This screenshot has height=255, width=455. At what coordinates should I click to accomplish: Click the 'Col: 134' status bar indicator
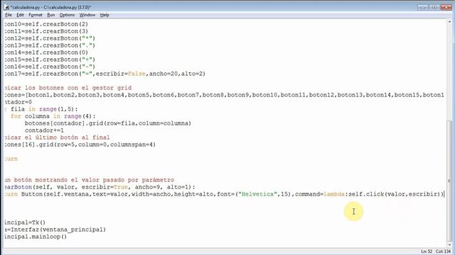443,251
